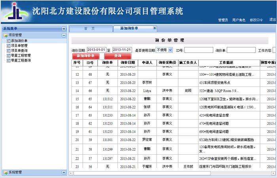Open 修改口令 in the top menu
This screenshot has height=178, width=277.
coord(256,20)
